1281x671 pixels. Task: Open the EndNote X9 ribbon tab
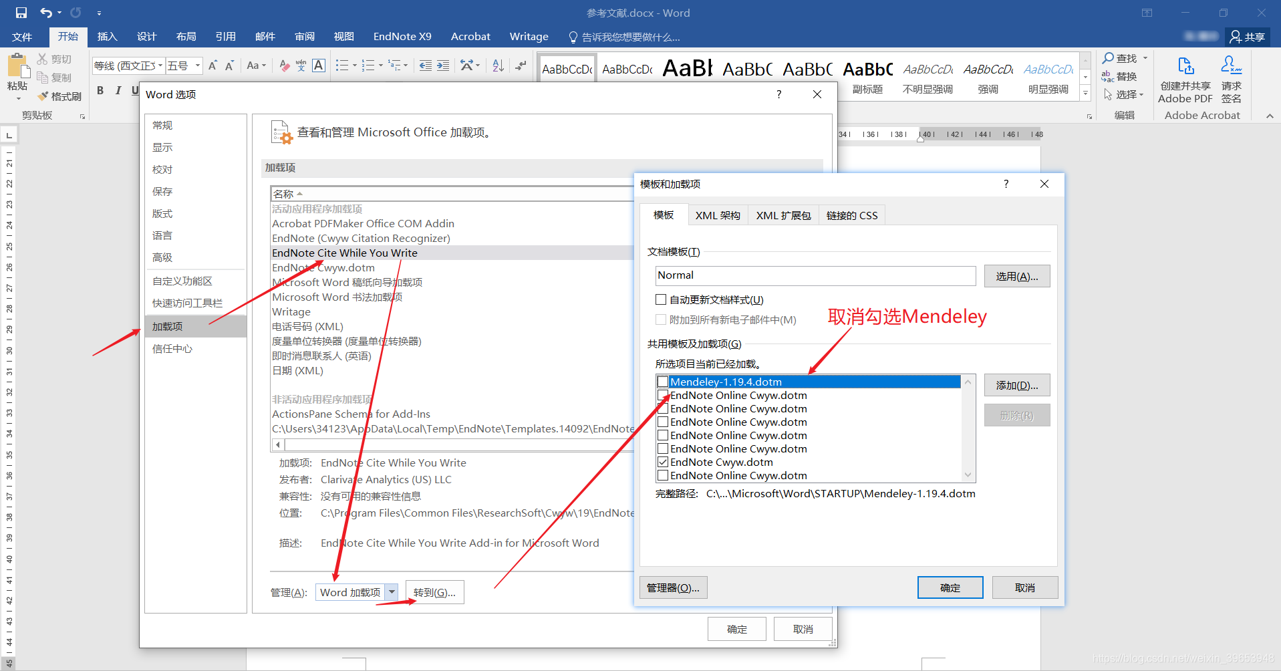(x=402, y=37)
